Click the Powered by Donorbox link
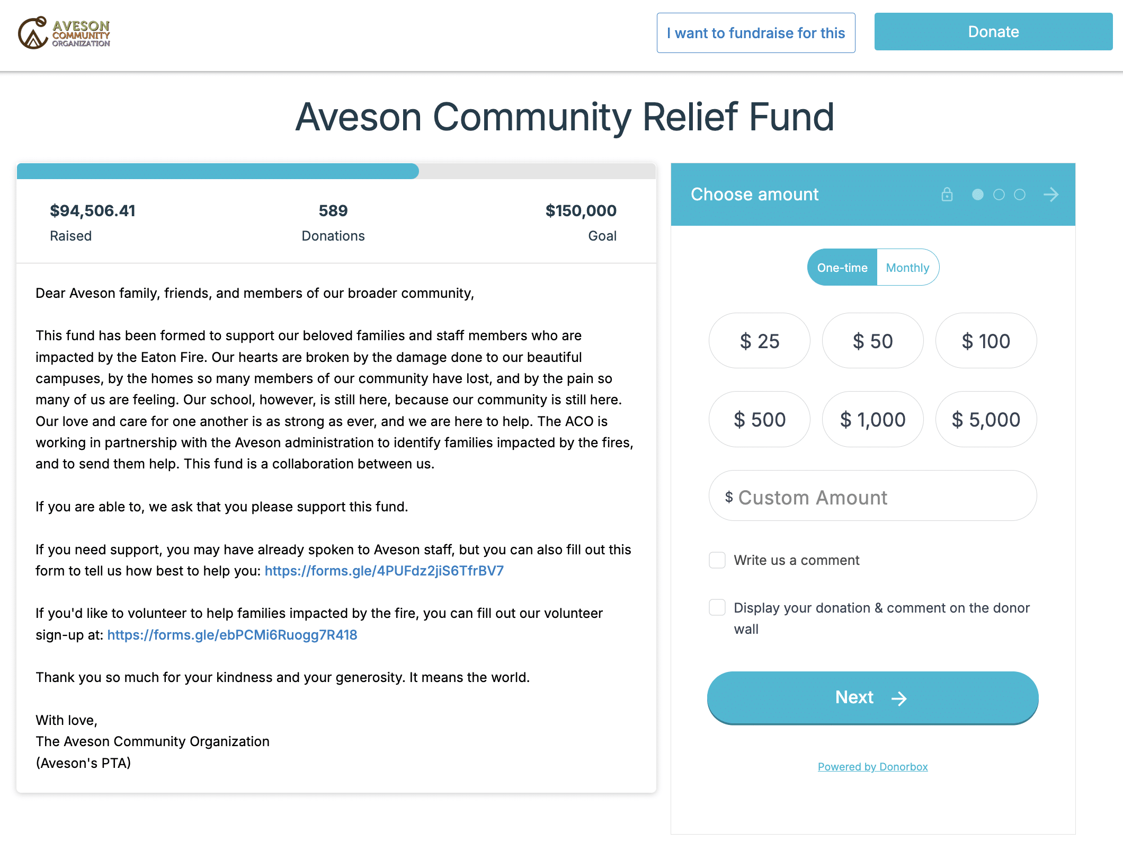Image resolution: width=1123 pixels, height=850 pixels. coord(872,766)
